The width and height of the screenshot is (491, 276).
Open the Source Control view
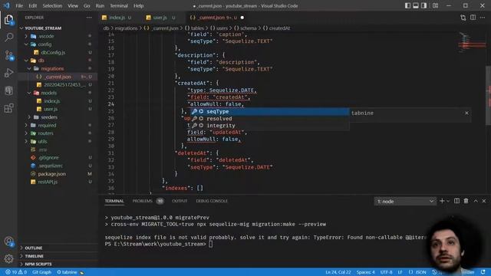tap(8, 55)
